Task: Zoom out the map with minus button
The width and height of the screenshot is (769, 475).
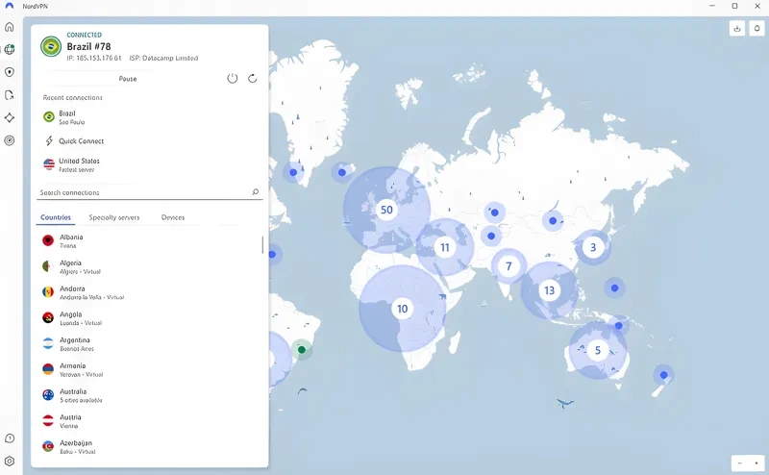Action: [x=739, y=462]
